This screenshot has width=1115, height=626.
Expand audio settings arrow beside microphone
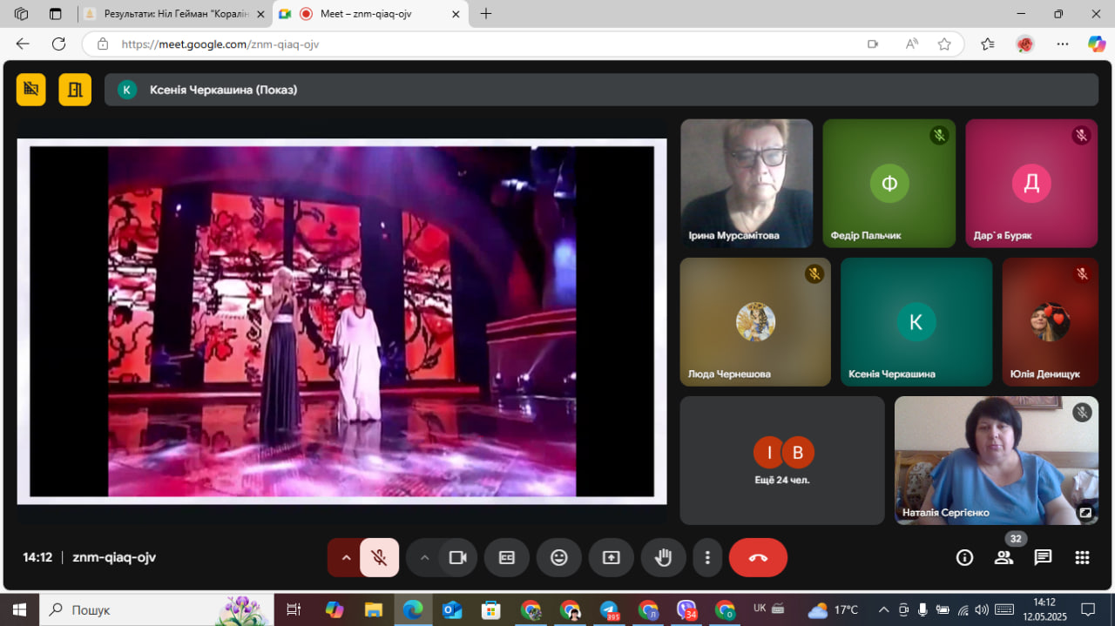(x=346, y=558)
